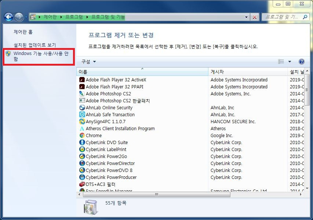Viewport: 313px width, 220px height.
Task: Click the back navigation arrow
Action: (8, 16)
